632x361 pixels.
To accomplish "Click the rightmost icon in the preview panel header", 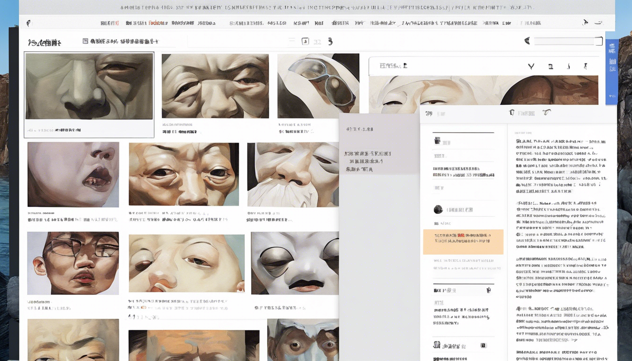I will tap(585, 66).
